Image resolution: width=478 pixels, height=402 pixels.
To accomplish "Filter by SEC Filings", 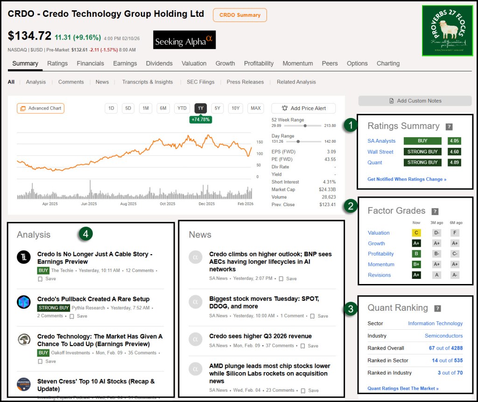I will point(201,82).
